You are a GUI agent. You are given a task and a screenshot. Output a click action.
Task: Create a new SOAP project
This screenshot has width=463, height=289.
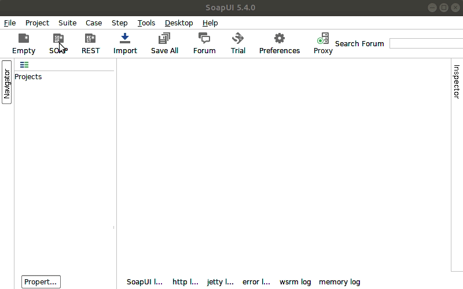click(x=58, y=44)
